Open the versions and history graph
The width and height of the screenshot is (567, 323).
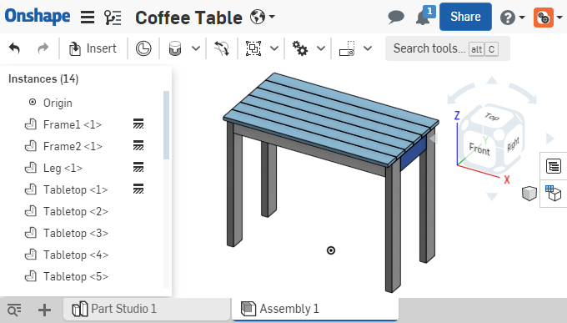click(113, 17)
